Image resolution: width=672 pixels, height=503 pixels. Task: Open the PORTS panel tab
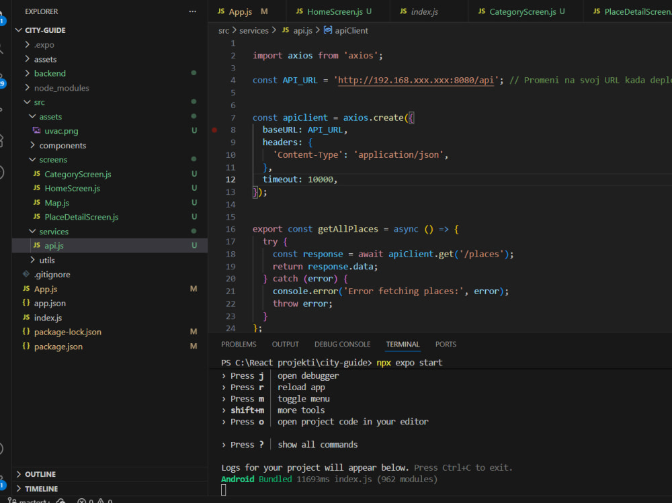pyautogui.click(x=446, y=344)
